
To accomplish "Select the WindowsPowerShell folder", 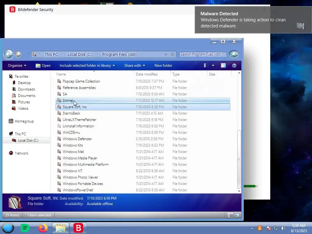I will coord(78,190).
